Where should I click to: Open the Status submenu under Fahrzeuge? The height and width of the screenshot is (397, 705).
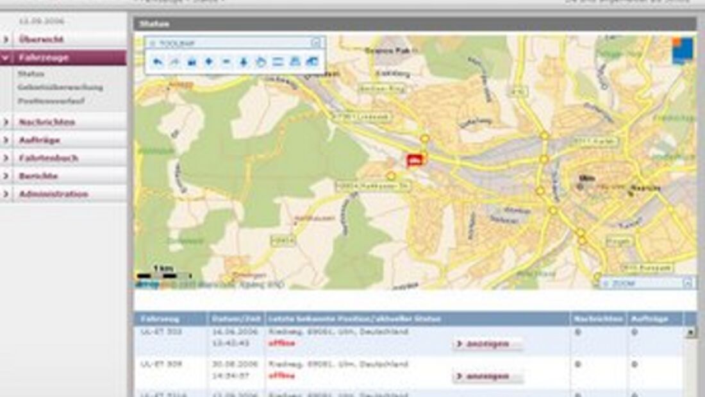pyautogui.click(x=31, y=74)
